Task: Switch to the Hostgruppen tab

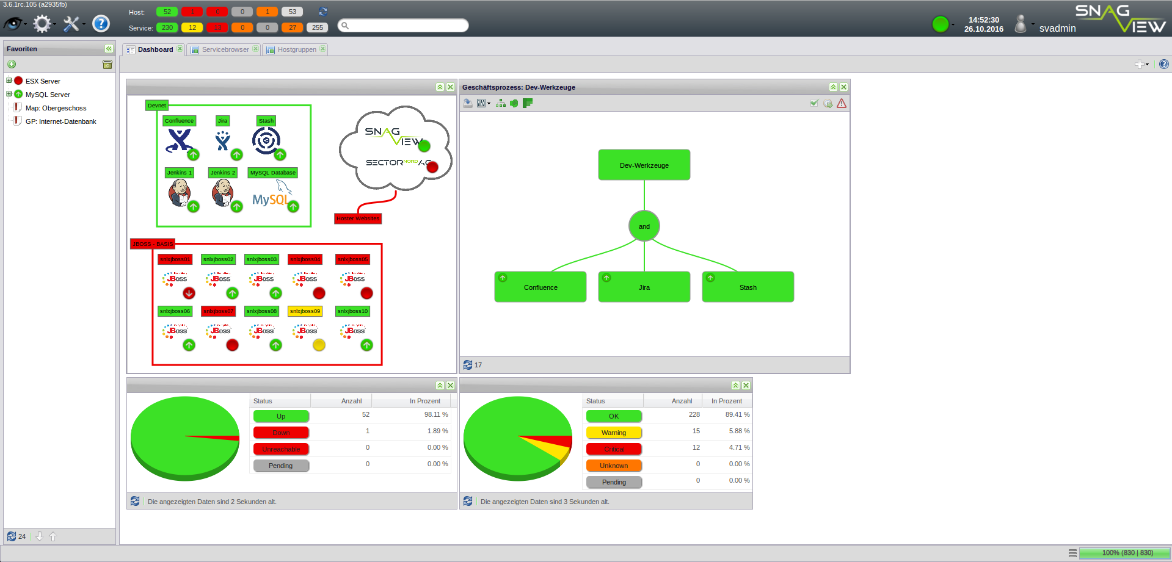Action: [x=297, y=49]
